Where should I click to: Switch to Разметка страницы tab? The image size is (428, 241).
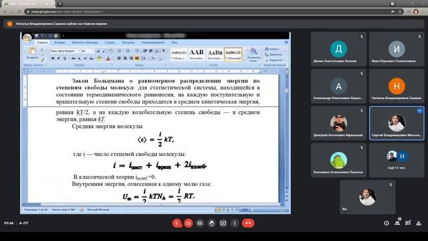[85, 43]
